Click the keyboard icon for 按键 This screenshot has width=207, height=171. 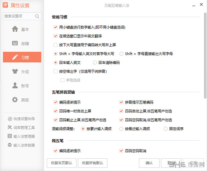pyautogui.click(x=15, y=43)
